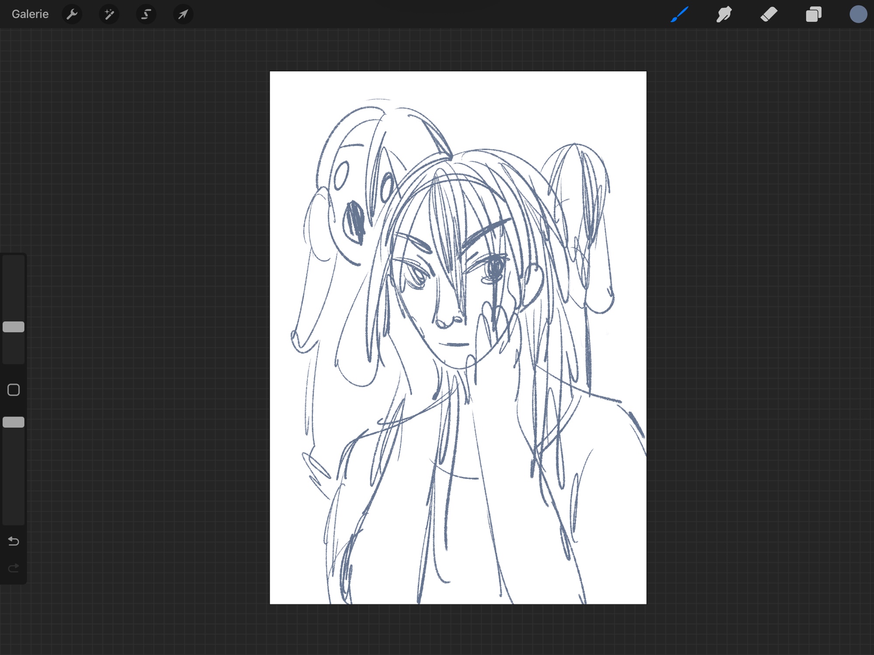
Task: Select the Brush tool
Action: click(680, 14)
